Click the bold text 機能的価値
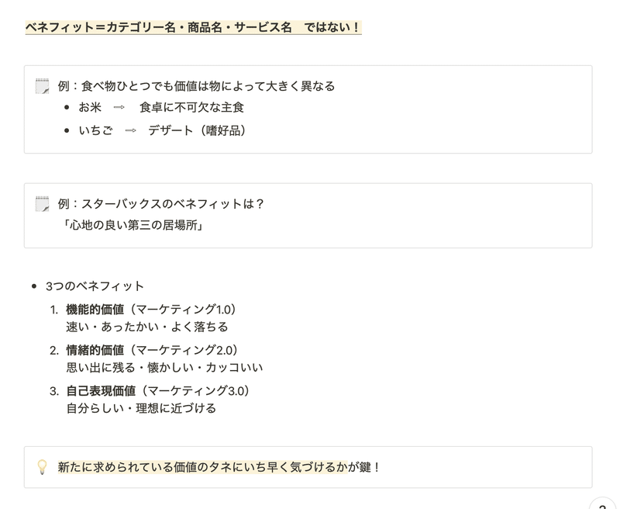620x509 pixels. 95,309
